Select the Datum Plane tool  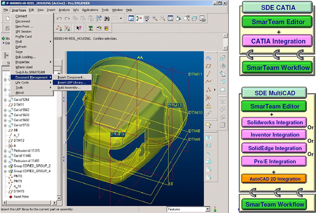pyautogui.click(x=208, y=66)
